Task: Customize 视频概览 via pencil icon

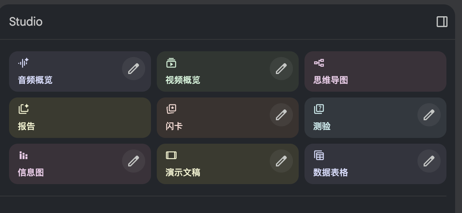Action: click(281, 69)
